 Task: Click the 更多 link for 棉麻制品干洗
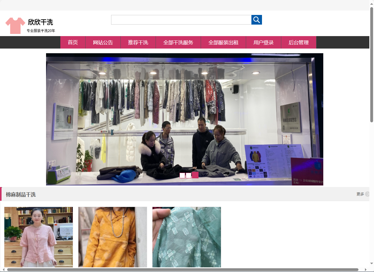point(360,194)
